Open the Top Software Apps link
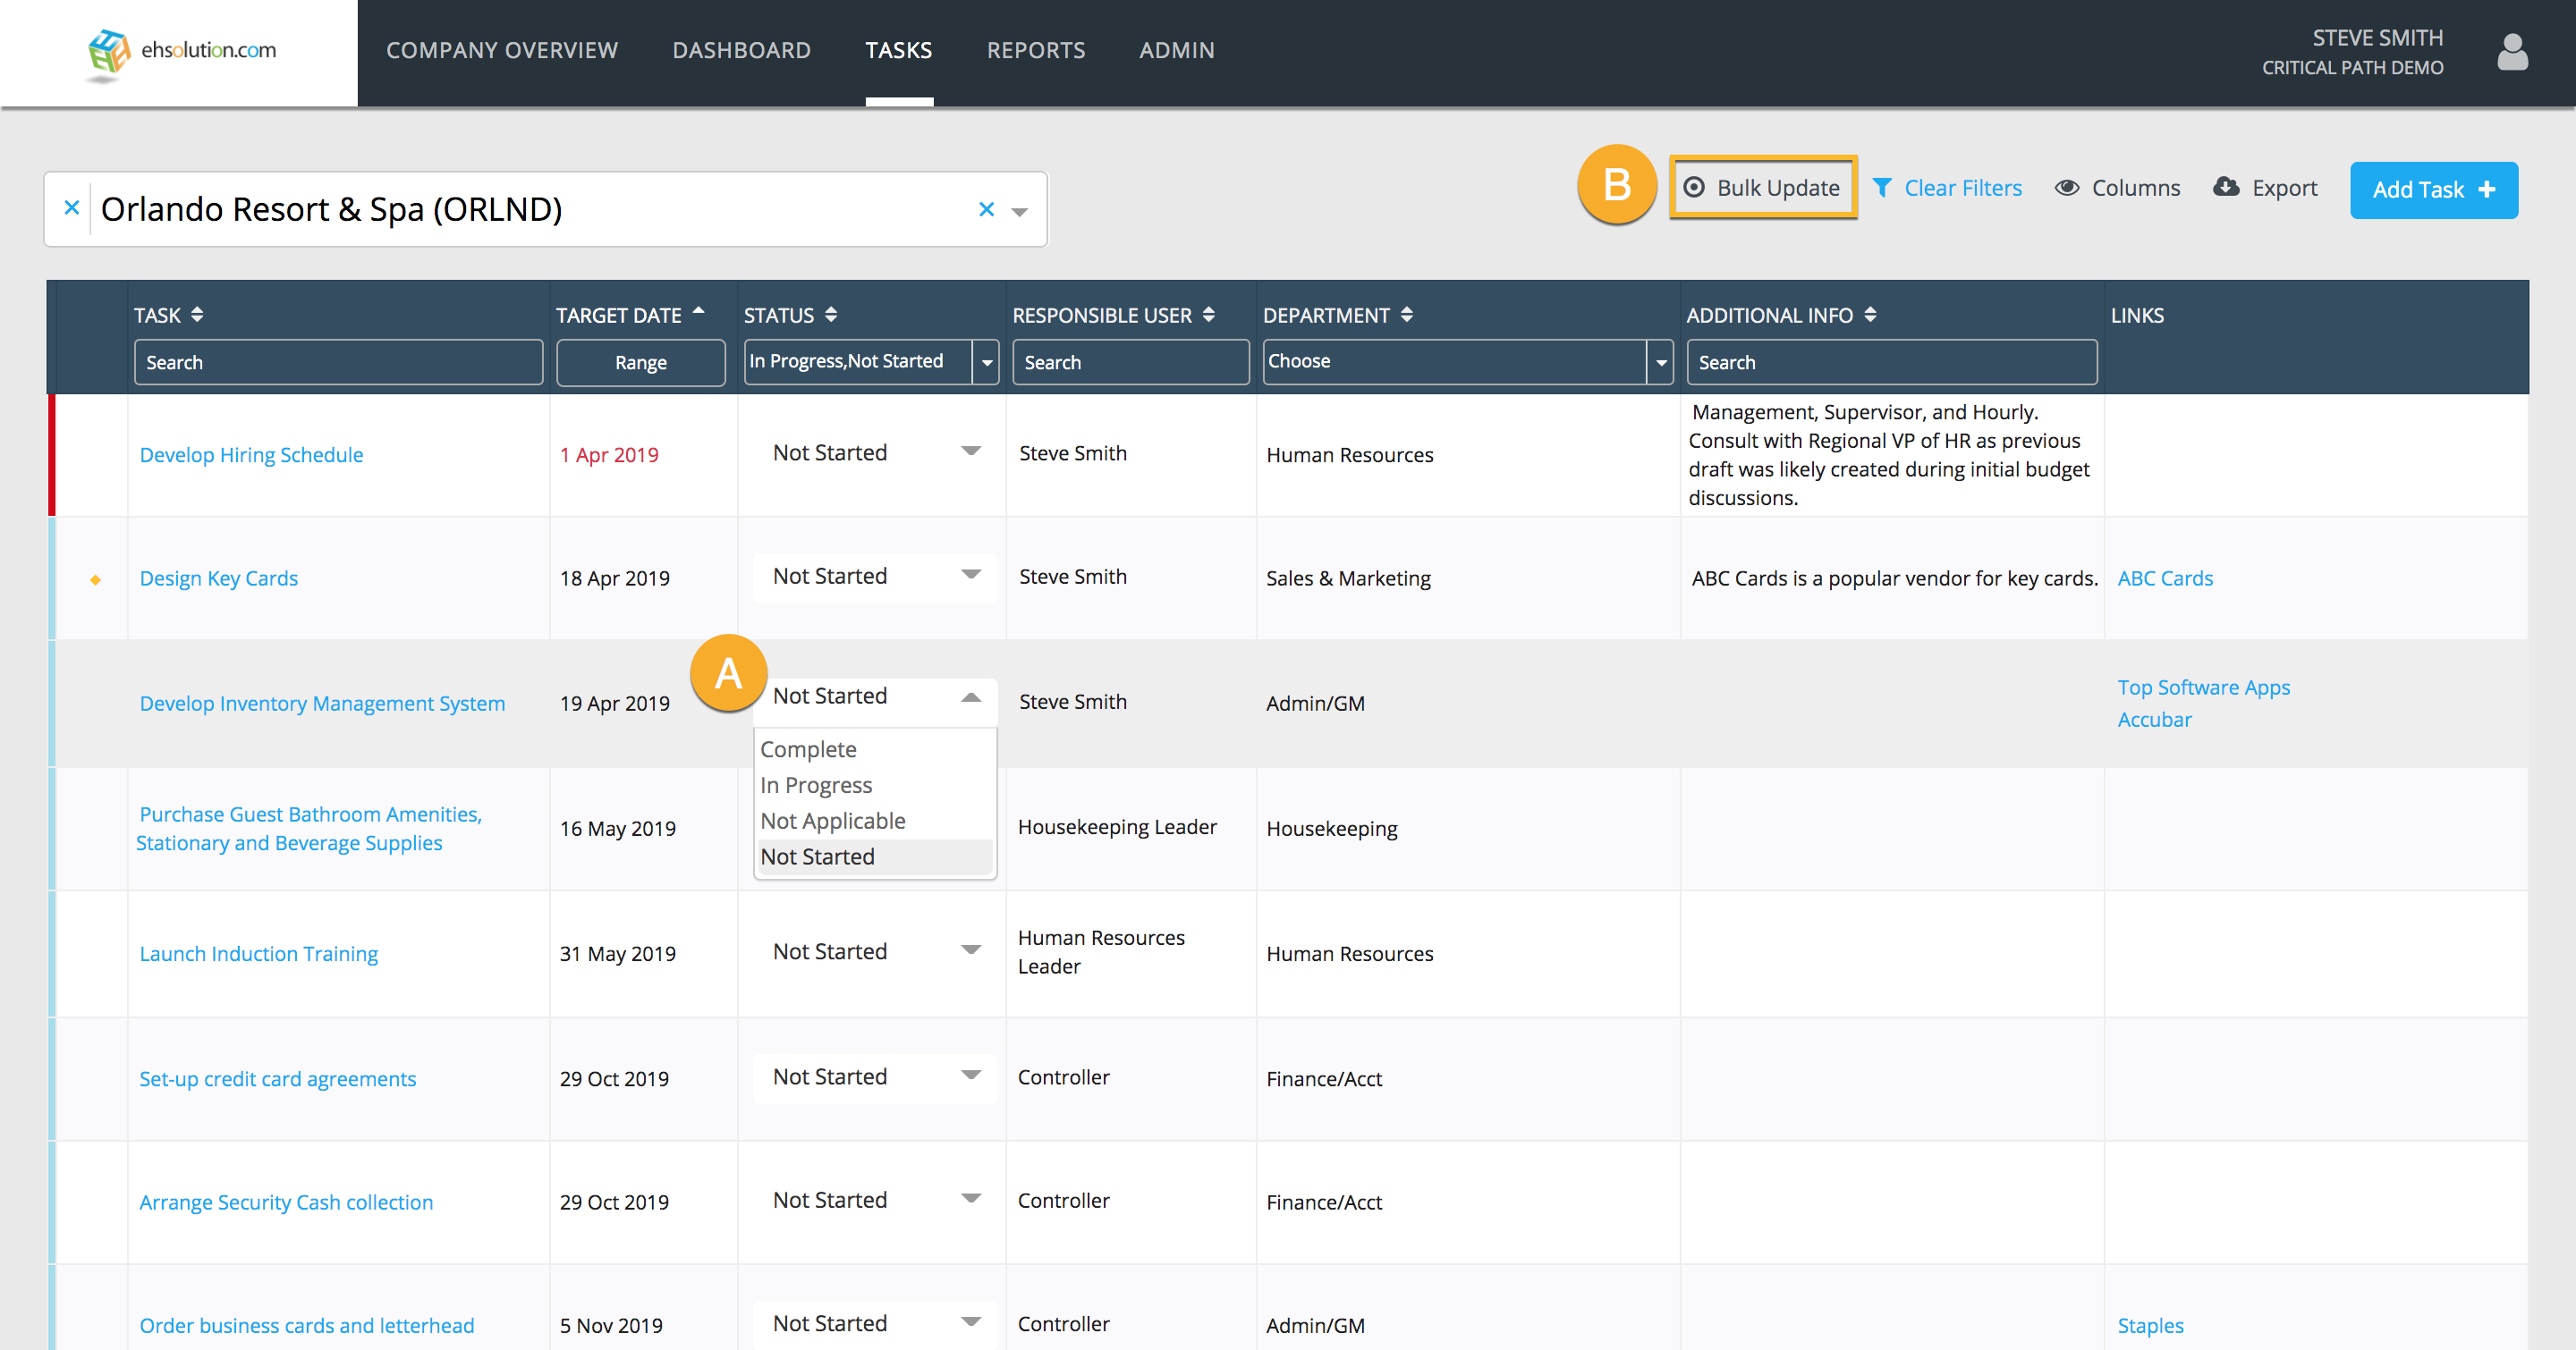The image size is (2576, 1350). coord(2203,688)
